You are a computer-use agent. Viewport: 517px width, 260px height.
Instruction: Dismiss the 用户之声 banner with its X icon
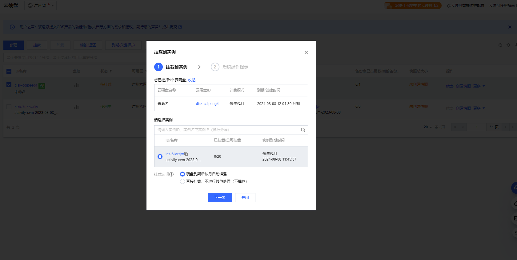point(510,27)
